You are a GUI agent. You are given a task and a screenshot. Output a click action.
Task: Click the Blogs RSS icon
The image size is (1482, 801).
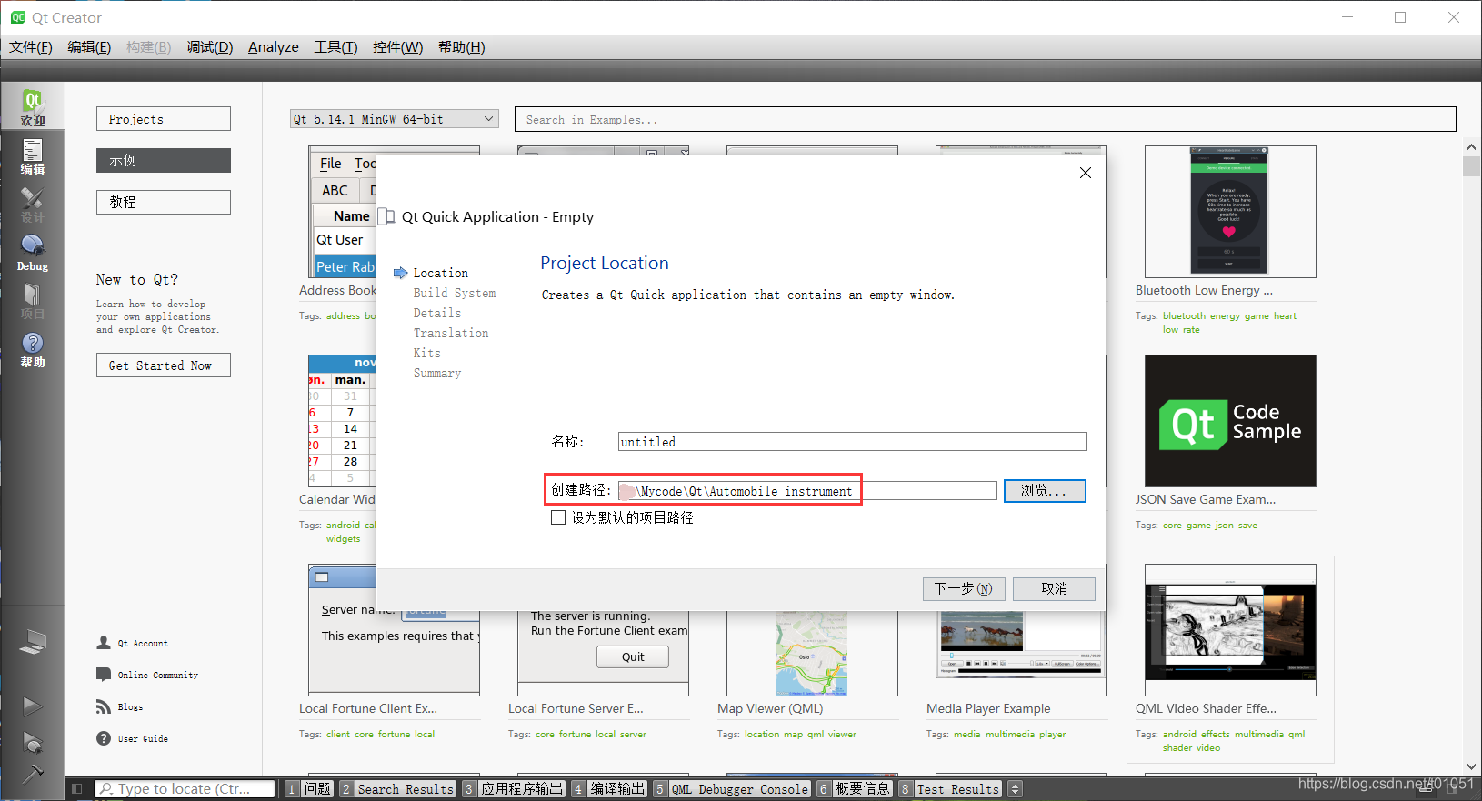[x=104, y=706]
